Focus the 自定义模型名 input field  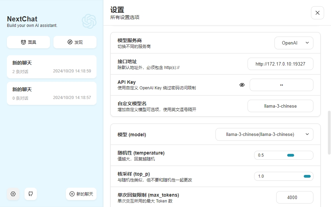280,106
